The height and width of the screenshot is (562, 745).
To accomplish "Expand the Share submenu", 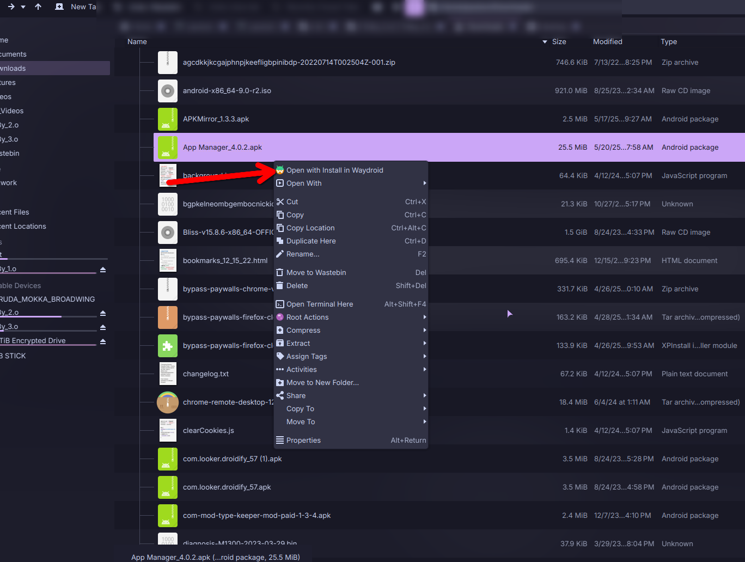I will pos(351,395).
